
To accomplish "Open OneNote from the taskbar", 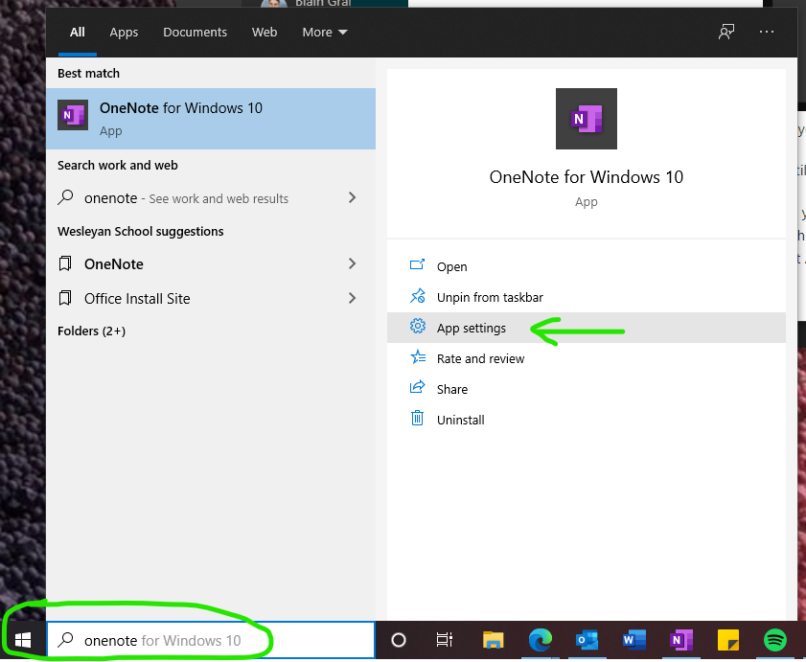I will click(680, 639).
